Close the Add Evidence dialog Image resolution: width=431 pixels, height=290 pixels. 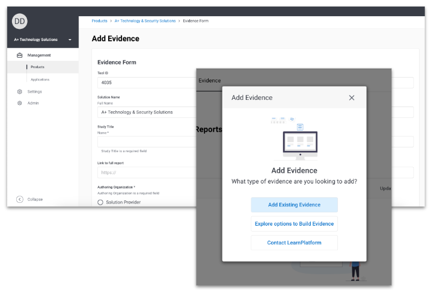tap(352, 97)
